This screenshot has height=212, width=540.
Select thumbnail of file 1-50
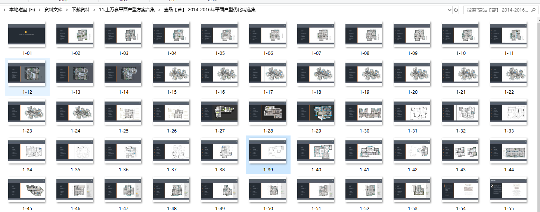[267, 189]
